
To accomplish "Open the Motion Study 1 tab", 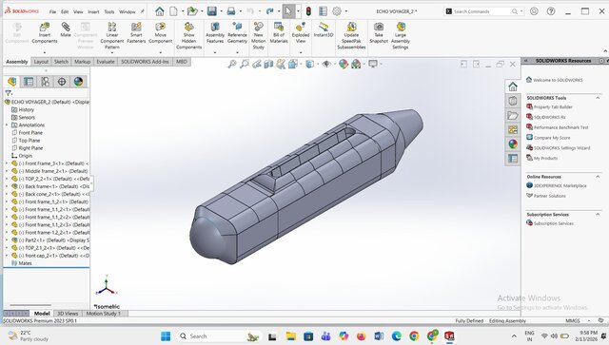I will coord(104,314).
